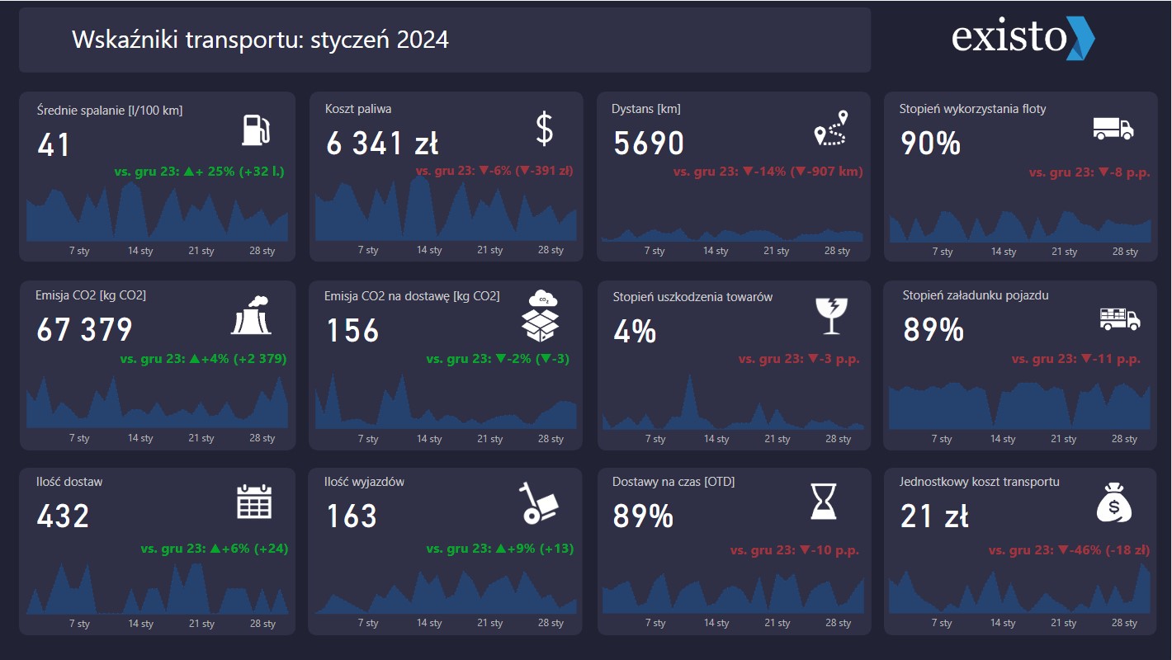This screenshot has height=660, width=1172.
Task: Click the 89% on-time delivery value
Action: pos(643,516)
